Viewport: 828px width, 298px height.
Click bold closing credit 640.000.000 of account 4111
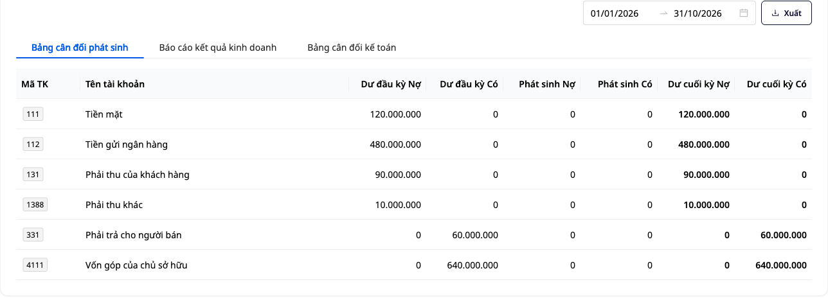coord(781,265)
